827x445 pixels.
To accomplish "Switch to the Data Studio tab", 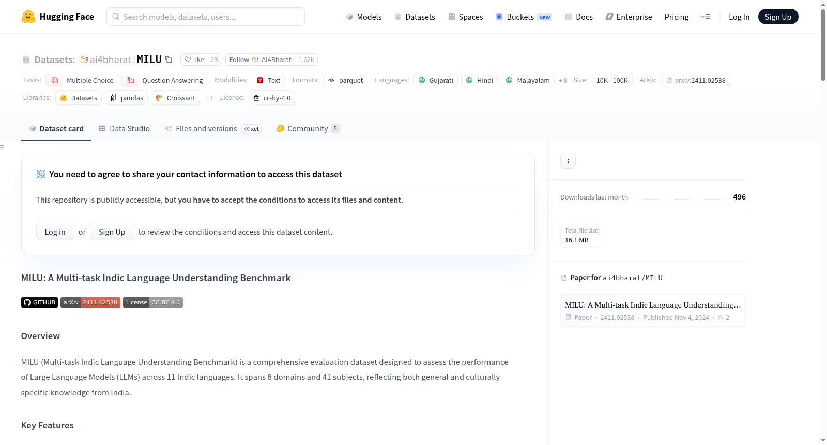I will 125,129.
